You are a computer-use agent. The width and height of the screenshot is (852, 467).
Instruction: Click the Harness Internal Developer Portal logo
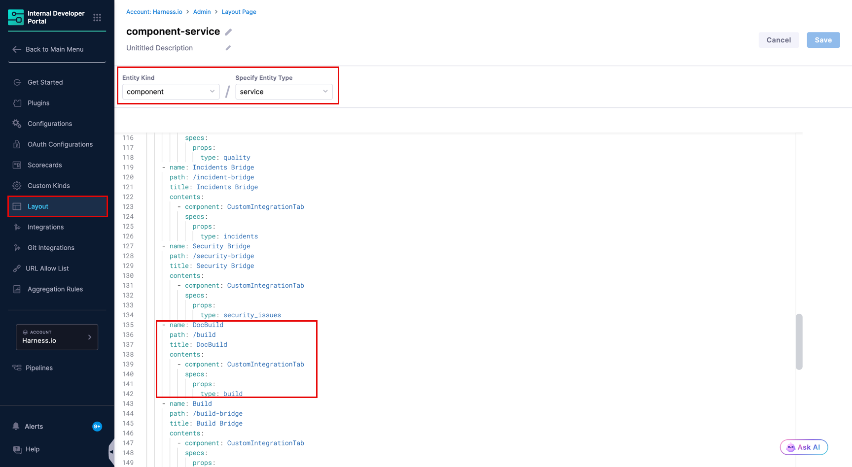[16, 17]
